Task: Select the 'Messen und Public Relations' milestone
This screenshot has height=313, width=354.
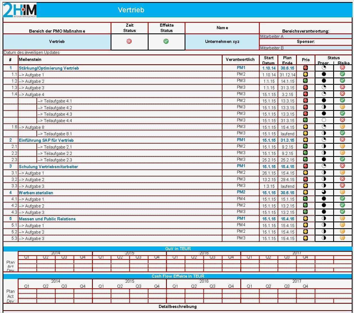Action: point(47,219)
